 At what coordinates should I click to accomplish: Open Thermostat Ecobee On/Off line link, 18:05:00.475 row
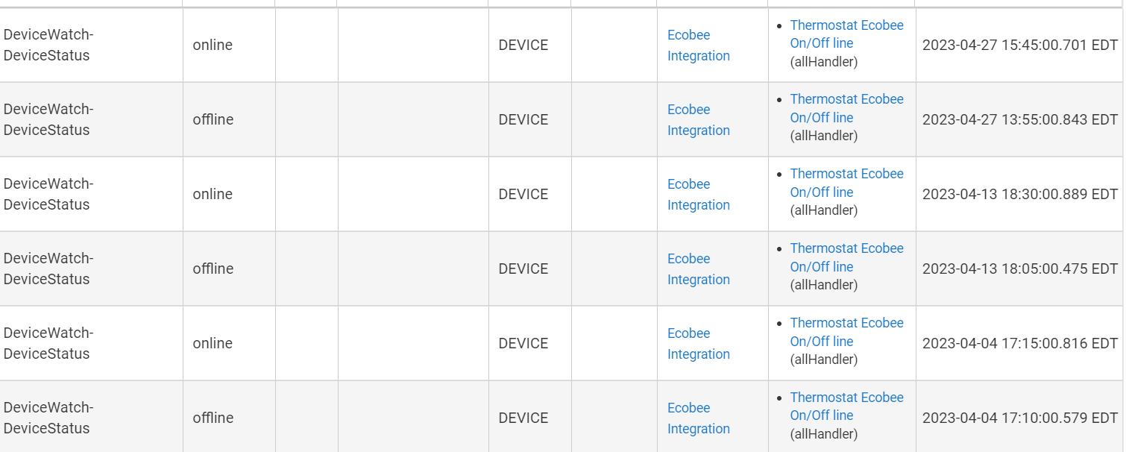pos(846,257)
